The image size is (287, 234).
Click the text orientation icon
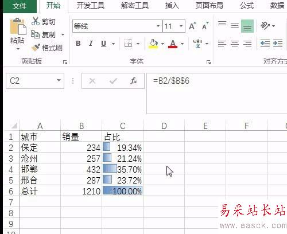click(x=265, y=26)
